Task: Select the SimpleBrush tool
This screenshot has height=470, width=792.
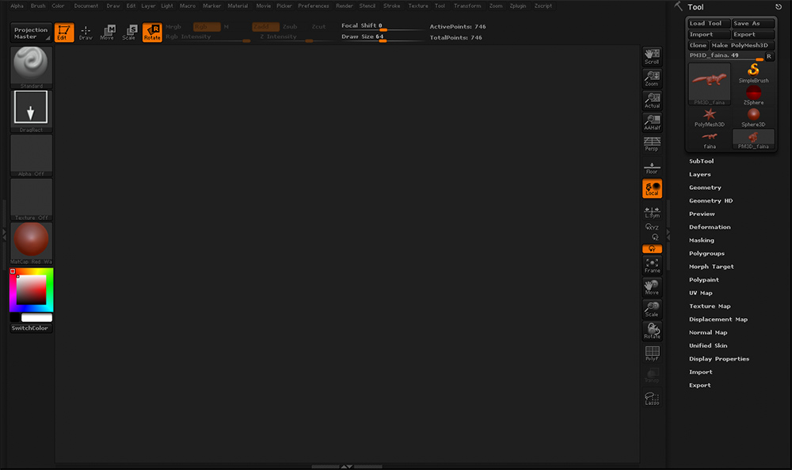Action: [754, 74]
